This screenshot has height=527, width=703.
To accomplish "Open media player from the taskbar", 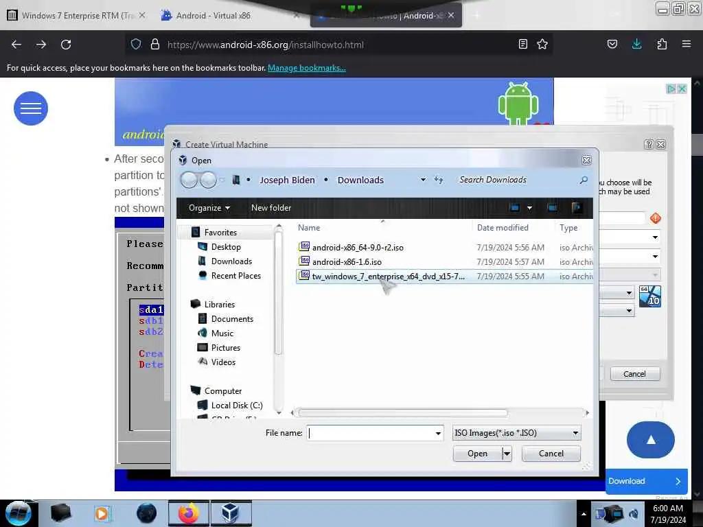I will (102, 513).
